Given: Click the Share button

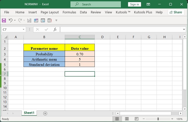Looking at the screenshot, I should click(x=176, y=12).
